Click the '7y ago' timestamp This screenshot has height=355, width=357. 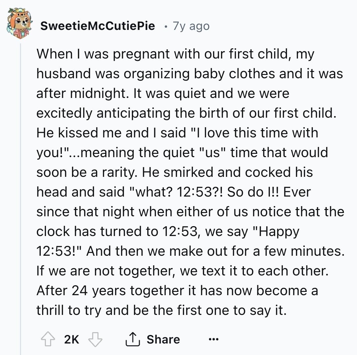point(191,26)
